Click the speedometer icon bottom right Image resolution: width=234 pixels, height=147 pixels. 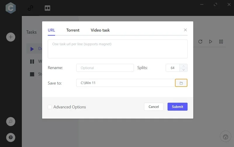click(x=225, y=136)
